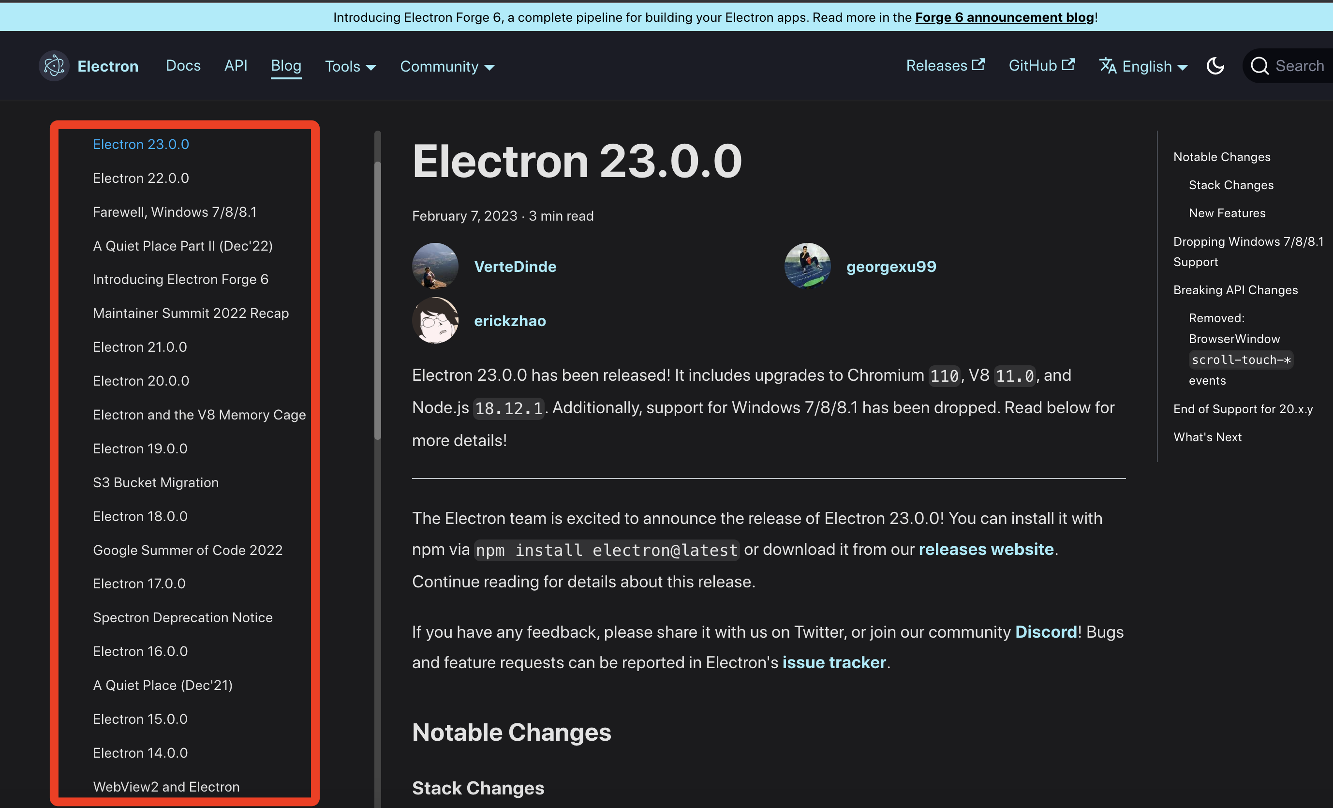This screenshot has height=808, width=1333.
Task: Open Electron 14.0.0 post in sidebar
Action: (x=140, y=752)
